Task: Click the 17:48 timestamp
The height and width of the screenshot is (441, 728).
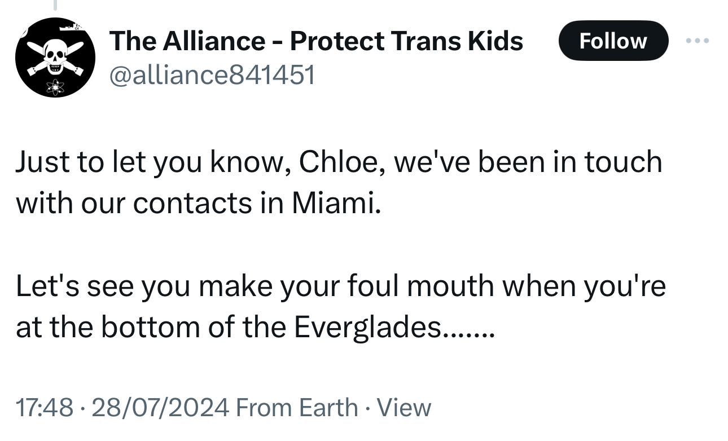Action: 45,407
